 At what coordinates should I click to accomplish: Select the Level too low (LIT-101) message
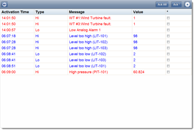88,66
